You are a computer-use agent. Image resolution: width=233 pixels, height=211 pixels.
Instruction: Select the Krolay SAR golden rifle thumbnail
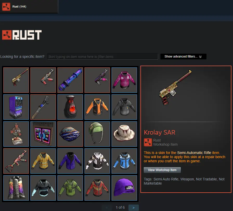click(16, 80)
